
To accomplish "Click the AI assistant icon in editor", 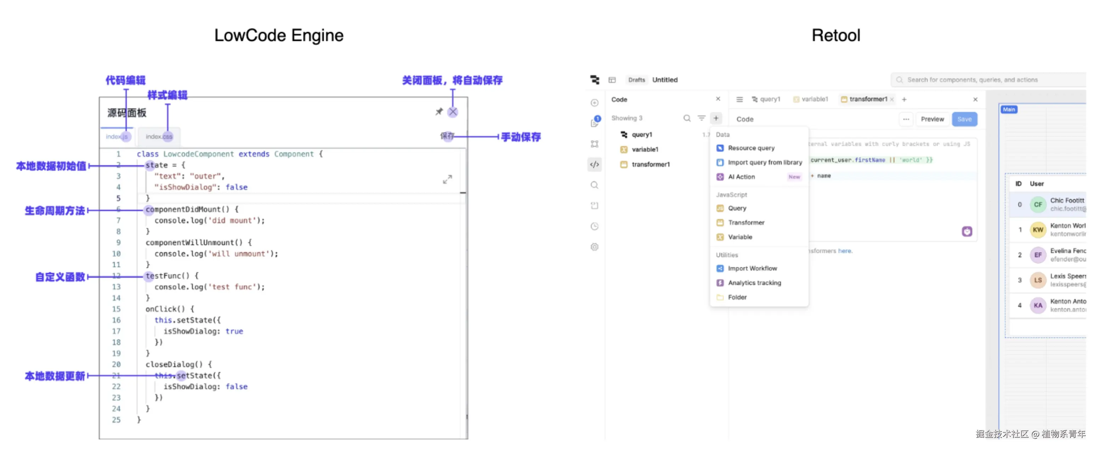I will 967,231.
